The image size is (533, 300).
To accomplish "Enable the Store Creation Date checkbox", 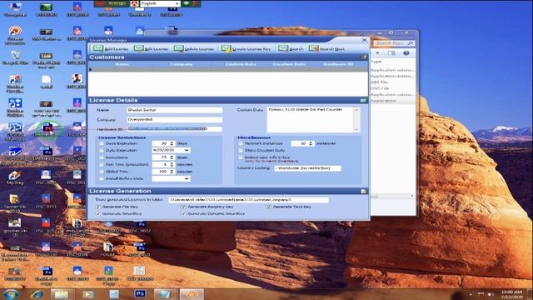I will pyautogui.click(x=241, y=150).
